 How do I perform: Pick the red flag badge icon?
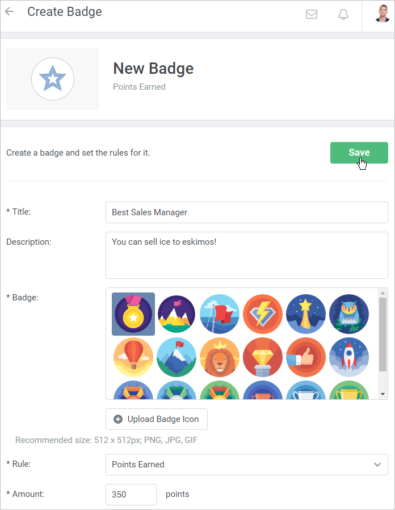click(x=219, y=313)
